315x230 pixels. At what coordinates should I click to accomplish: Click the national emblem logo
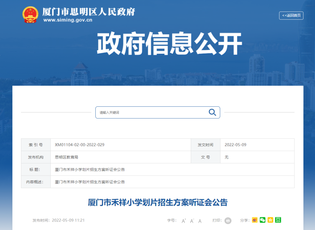[x=30, y=15]
